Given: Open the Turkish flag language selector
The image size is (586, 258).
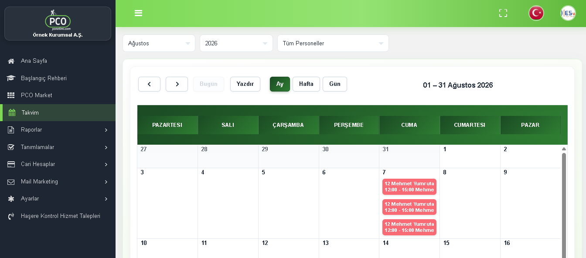Looking at the screenshot, I should 536,13.
